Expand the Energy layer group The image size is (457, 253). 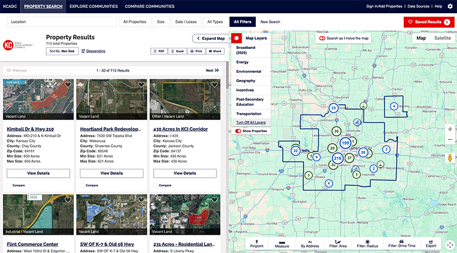(x=251, y=62)
